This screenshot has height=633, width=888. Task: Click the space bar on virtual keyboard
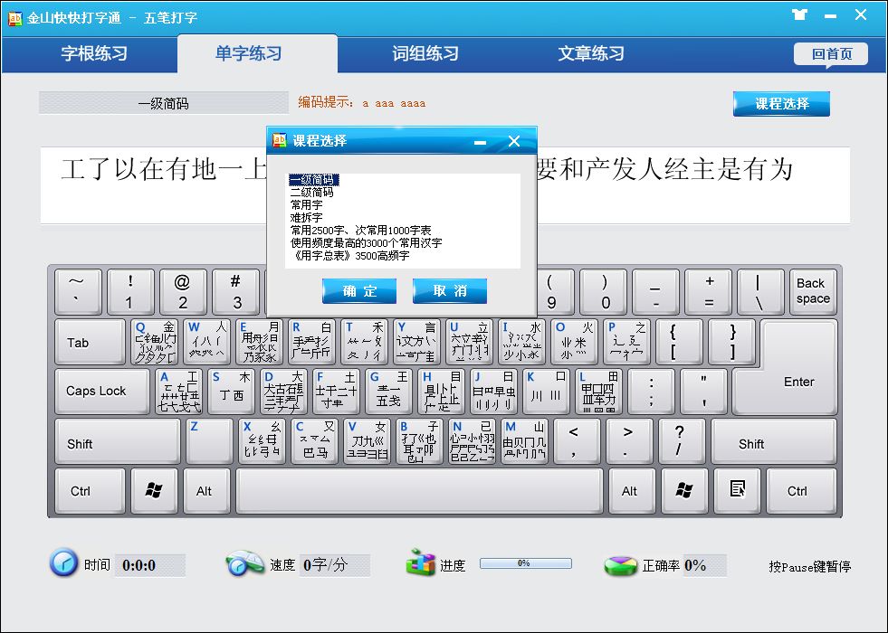[419, 490]
